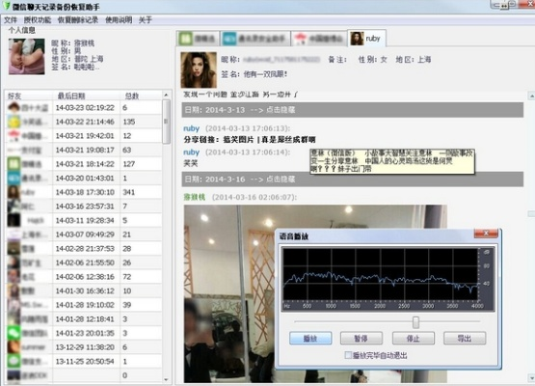
Task: Select the row dated 14-03-21 19:08:17
Action: coord(84,150)
